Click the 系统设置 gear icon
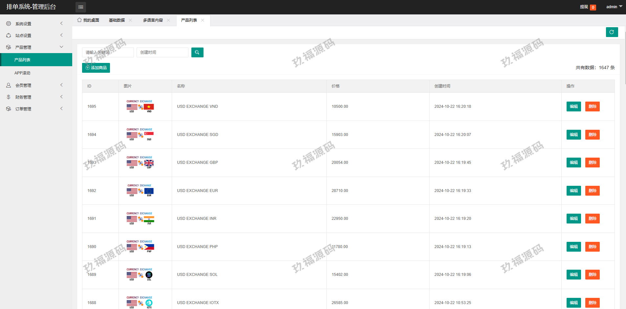The height and width of the screenshot is (309, 626). (x=9, y=24)
